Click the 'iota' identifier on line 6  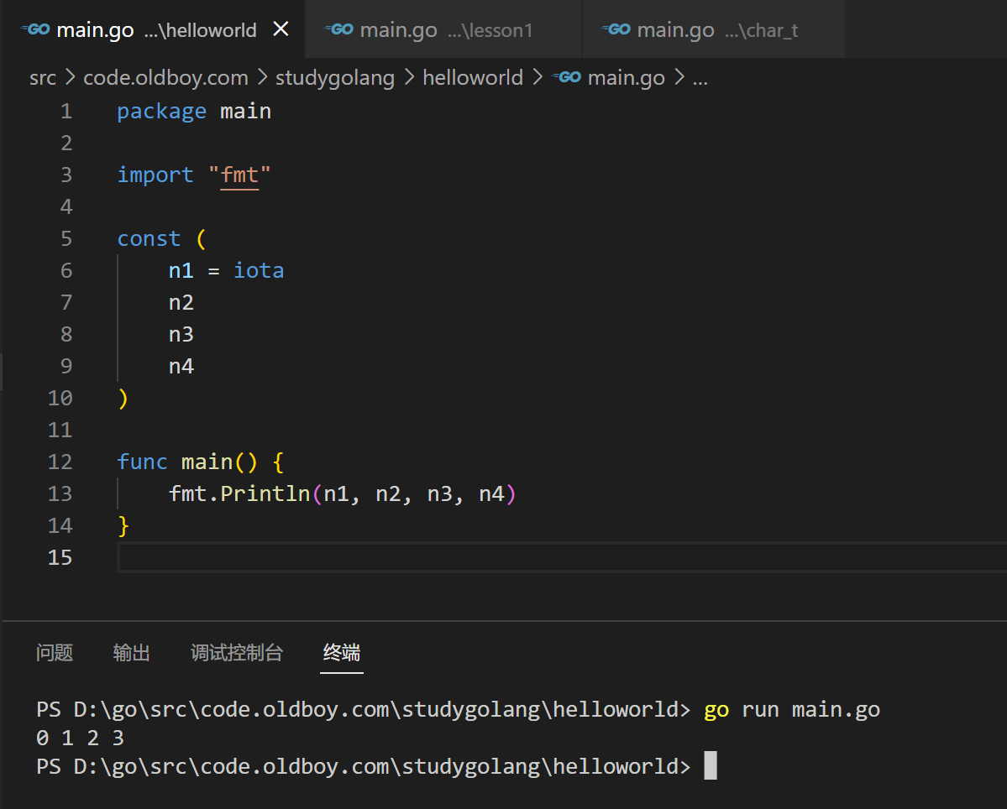click(x=259, y=271)
